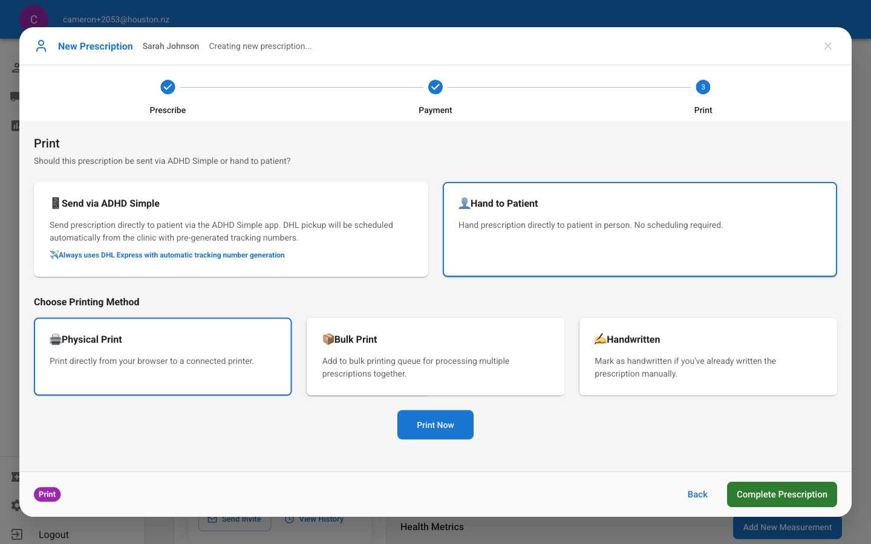Click the DHL Express tracking note text

(172, 255)
